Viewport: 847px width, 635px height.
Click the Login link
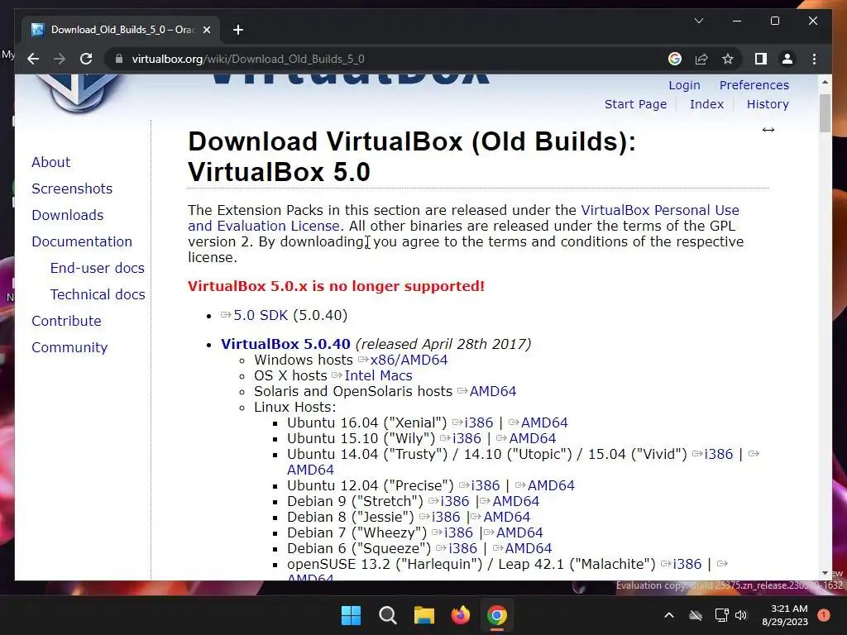click(684, 85)
